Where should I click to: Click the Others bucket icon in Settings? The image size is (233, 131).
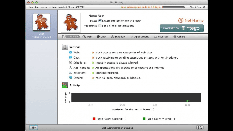coord(70,78)
